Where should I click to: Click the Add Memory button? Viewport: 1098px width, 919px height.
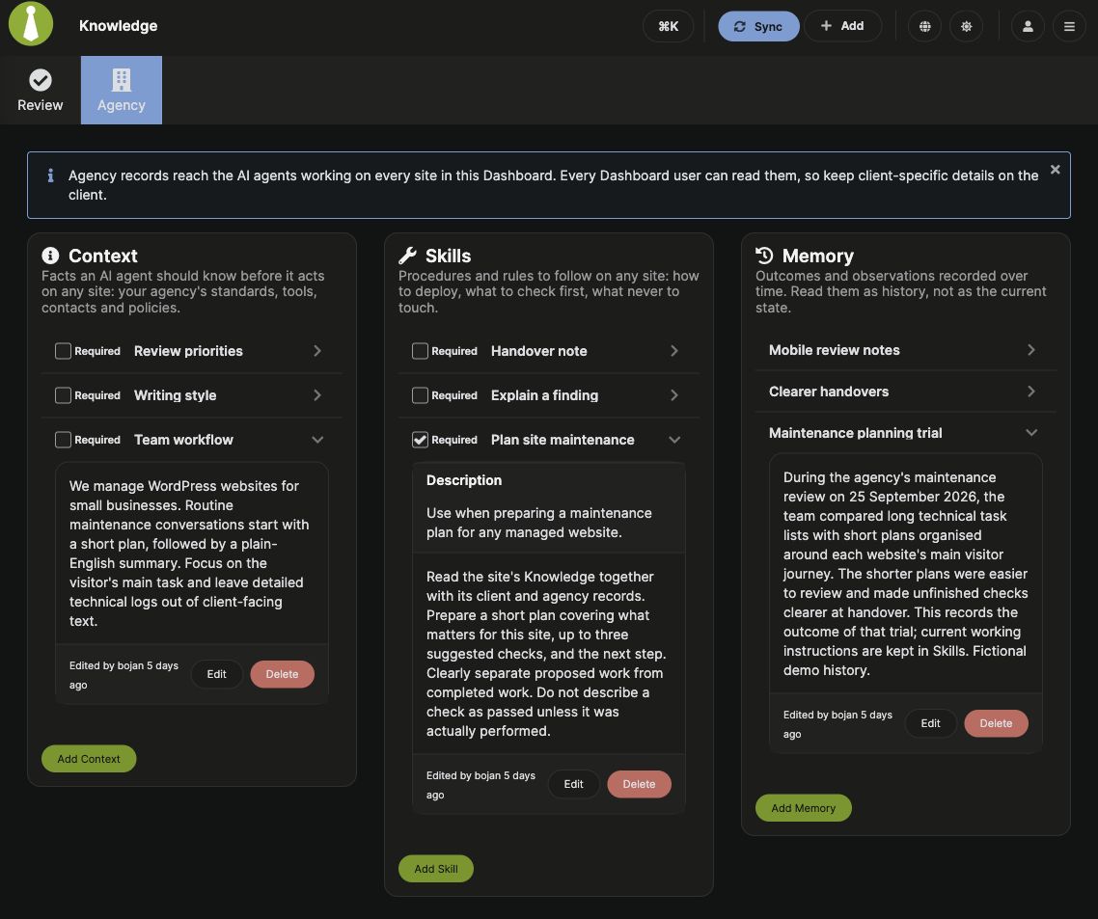click(803, 808)
